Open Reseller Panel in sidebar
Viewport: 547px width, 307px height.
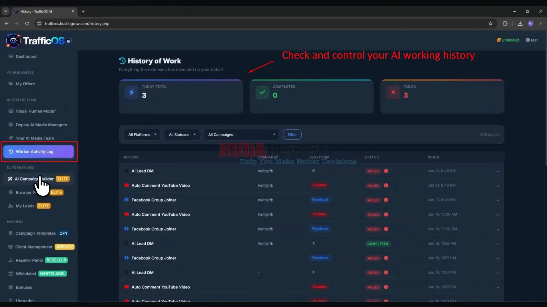click(38, 260)
